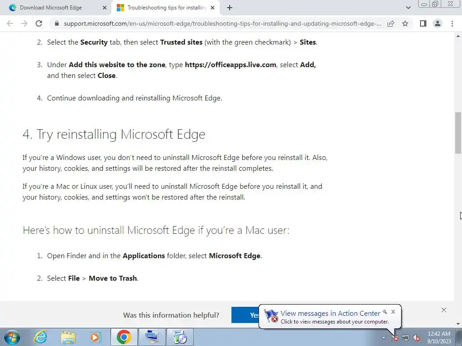The image size is (462, 346).
Task: Bookmark this tab with star icon
Action: pos(405,23)
